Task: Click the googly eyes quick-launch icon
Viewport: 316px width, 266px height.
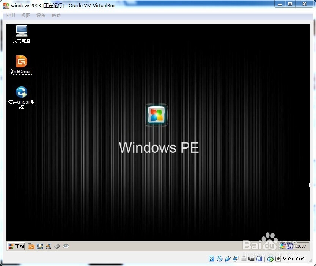Action: [66, 246]
